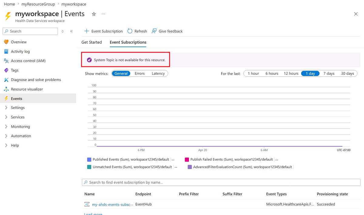Sort by the Provisioning state column header
Image resolution: width=364 pixels, height=215 pixels.
click(x=332, y=194)
